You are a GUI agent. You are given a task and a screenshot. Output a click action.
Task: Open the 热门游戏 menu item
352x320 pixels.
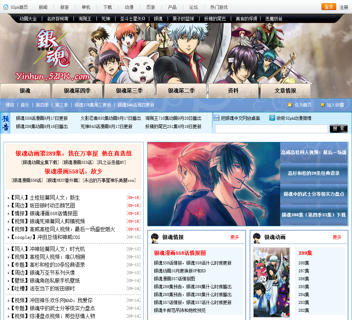tap(219, 7)
